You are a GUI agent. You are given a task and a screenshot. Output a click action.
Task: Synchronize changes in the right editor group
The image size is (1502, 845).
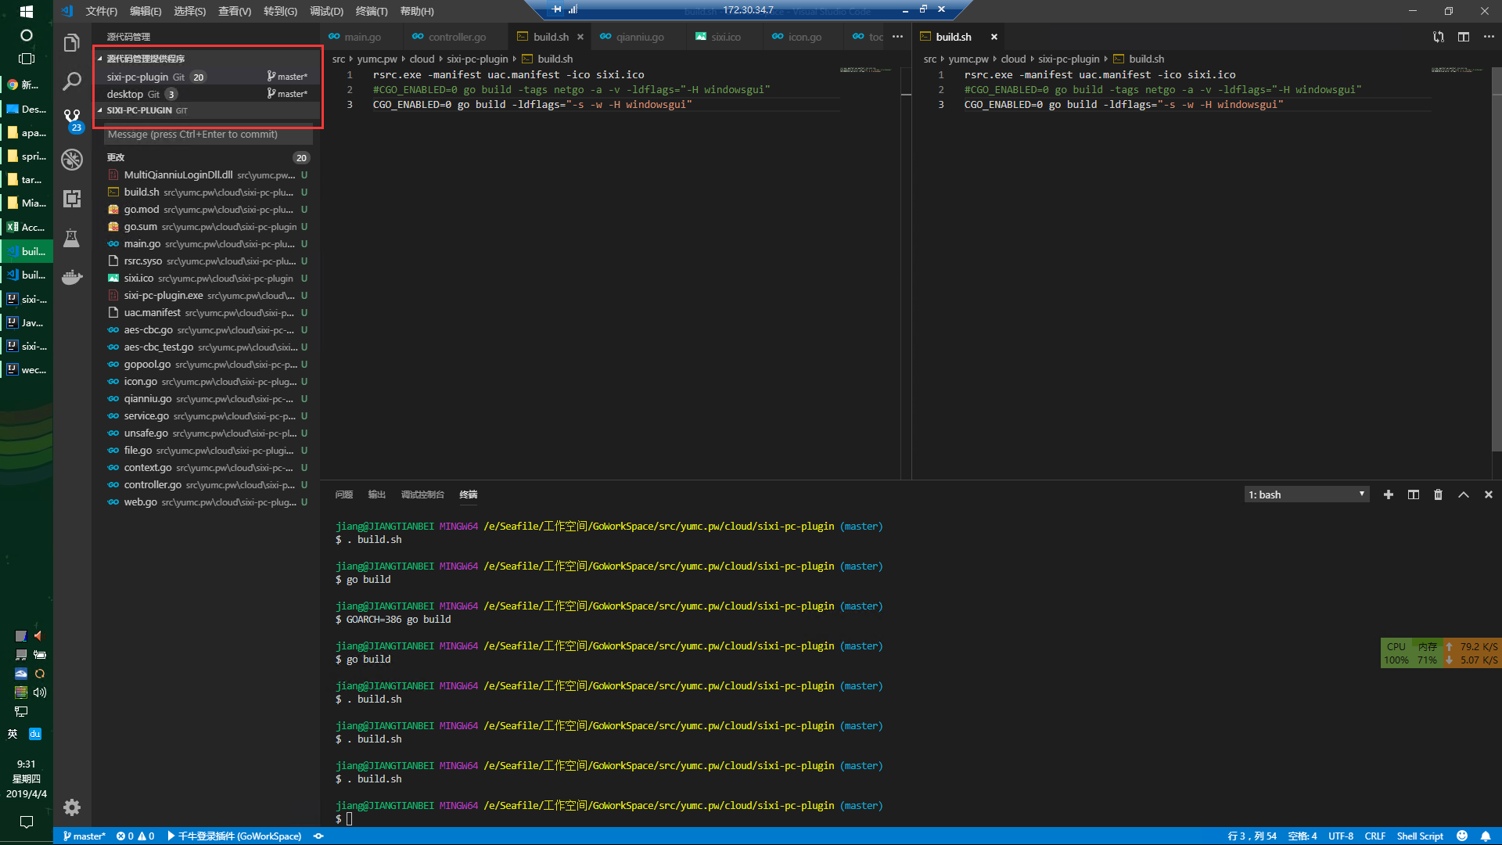pos(1438,37)
